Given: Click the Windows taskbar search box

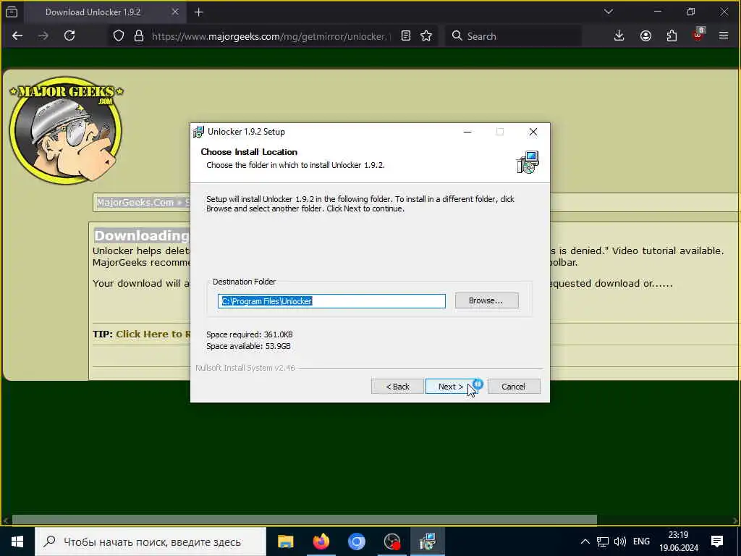Looking at the screenshot, I should pyautogui.click(x=151, y=542).
